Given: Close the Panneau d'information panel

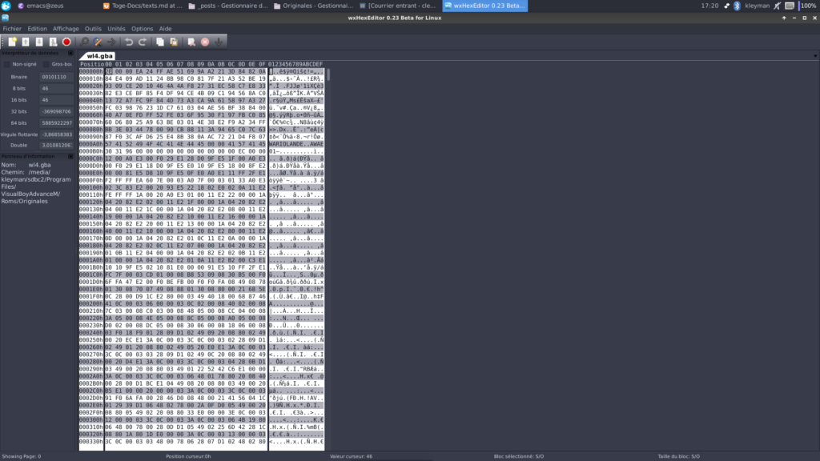Looking at the screenshot, I should 70,156.
